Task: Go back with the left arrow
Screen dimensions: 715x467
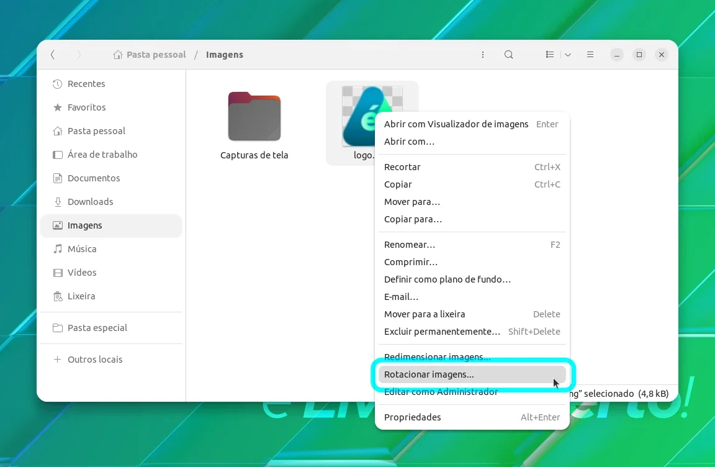Action: tap(52, 55)
